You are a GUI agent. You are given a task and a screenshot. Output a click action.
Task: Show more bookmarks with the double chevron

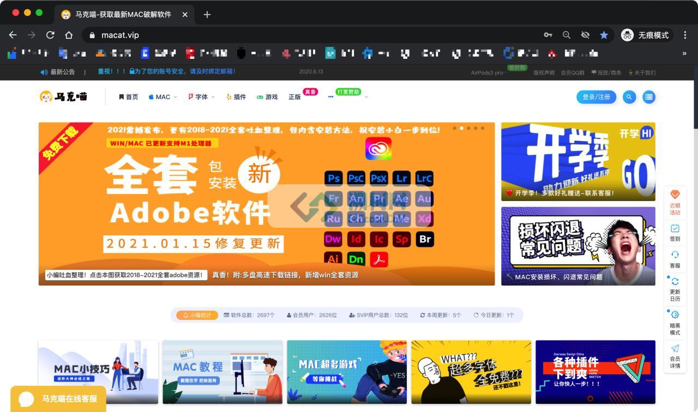[684, 53]
